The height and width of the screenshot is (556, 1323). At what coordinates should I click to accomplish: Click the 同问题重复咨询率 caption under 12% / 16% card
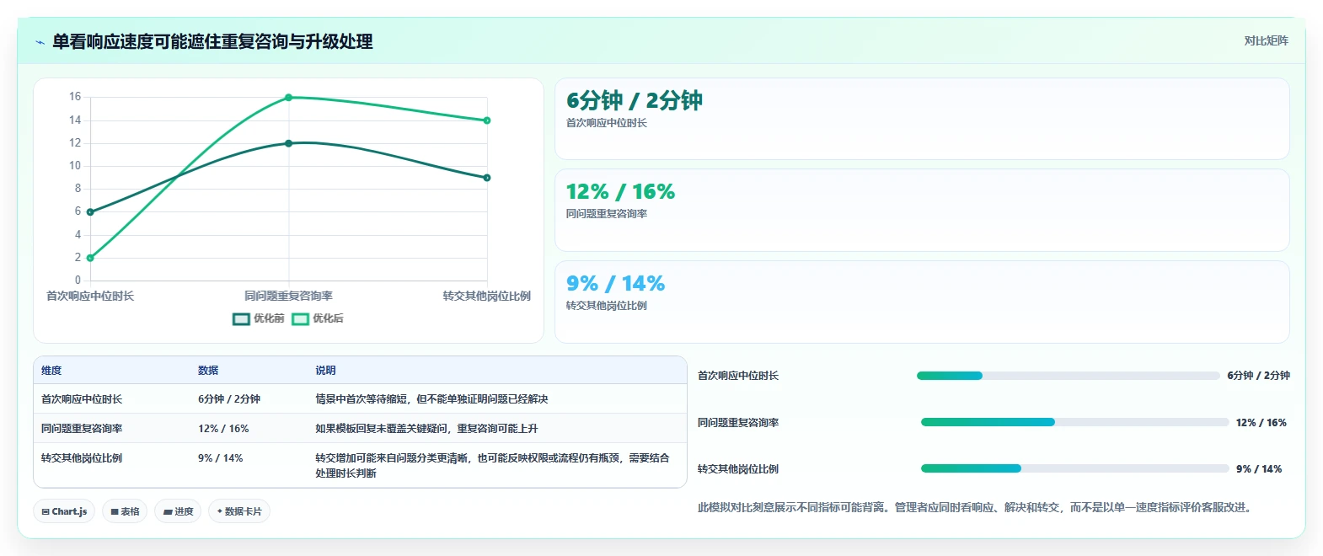point(607,214)
